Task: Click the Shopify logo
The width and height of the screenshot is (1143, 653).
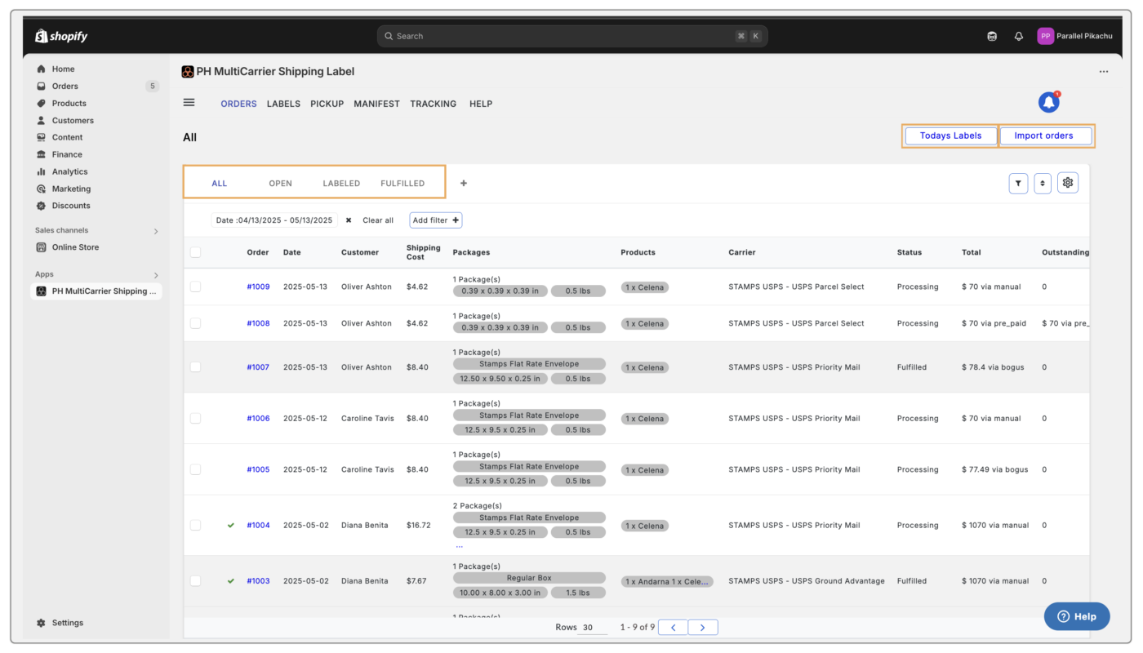Action: [61, 36]
